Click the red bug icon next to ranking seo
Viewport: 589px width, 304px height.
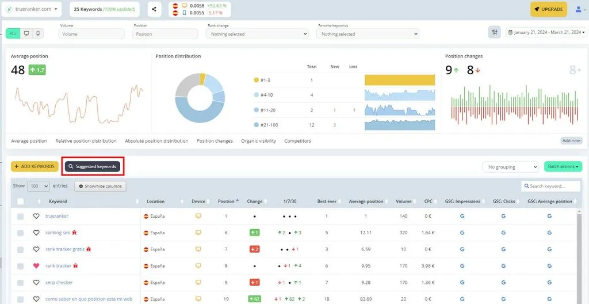tap(75, 233)
